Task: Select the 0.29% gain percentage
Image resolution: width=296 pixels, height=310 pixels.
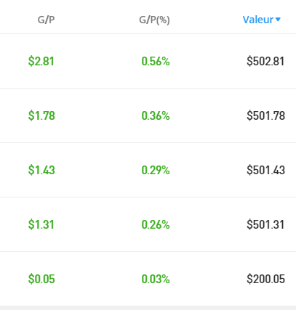Action: (x=156, y=170)
